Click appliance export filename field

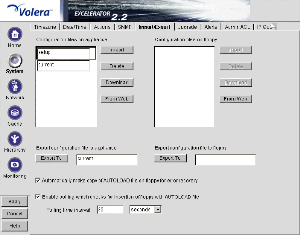pyautogui.click(x=107, y=159)
